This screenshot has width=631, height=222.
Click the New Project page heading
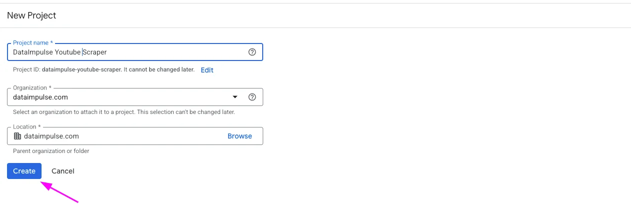coord(32,15)
